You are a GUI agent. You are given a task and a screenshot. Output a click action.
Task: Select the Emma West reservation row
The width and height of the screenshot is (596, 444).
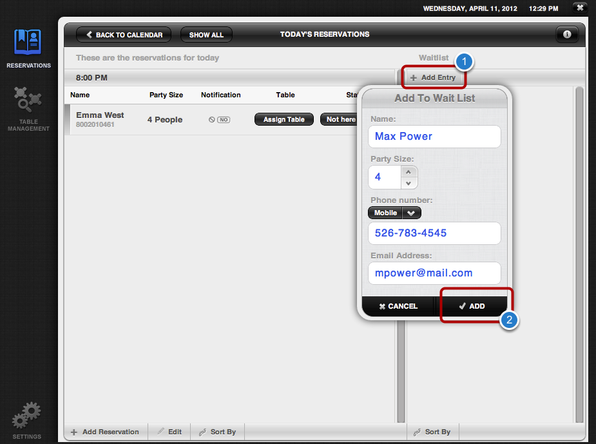click(211, 119)
